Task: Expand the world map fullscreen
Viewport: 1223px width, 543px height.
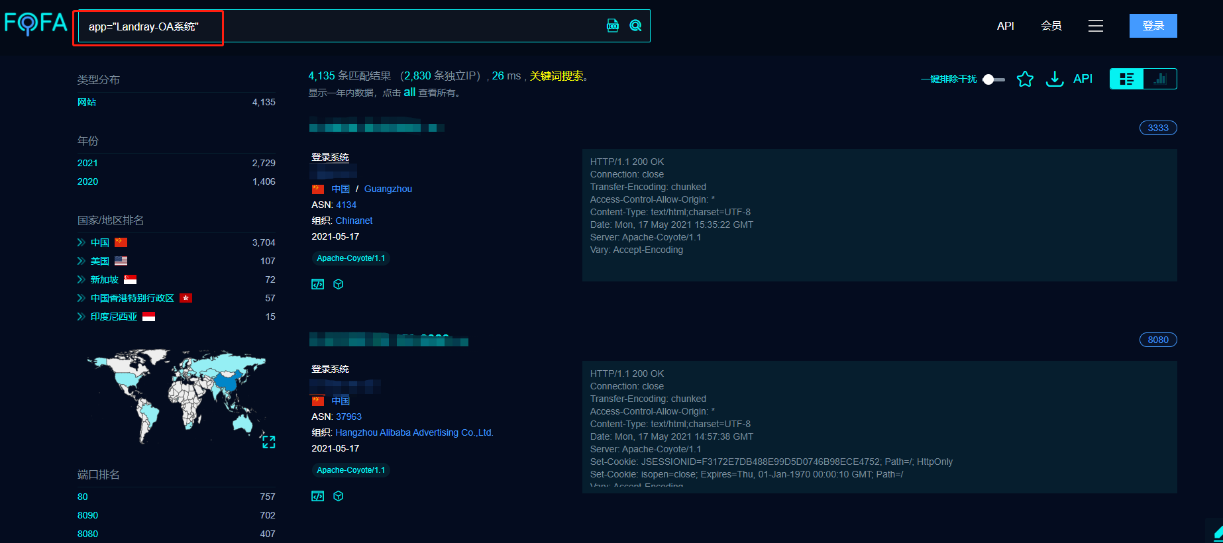Action: [268, 442]
